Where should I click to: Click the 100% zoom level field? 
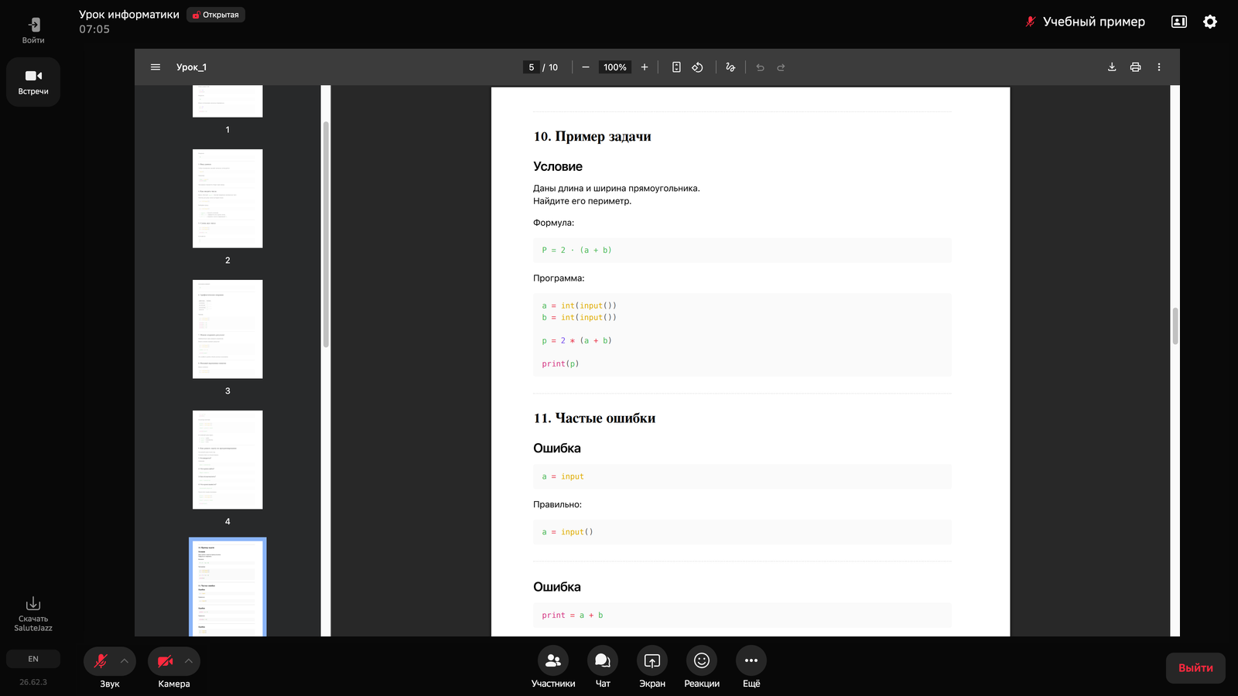click(x=615, y=67)
